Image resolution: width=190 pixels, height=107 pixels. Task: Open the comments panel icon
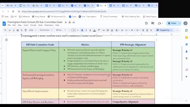153,23
